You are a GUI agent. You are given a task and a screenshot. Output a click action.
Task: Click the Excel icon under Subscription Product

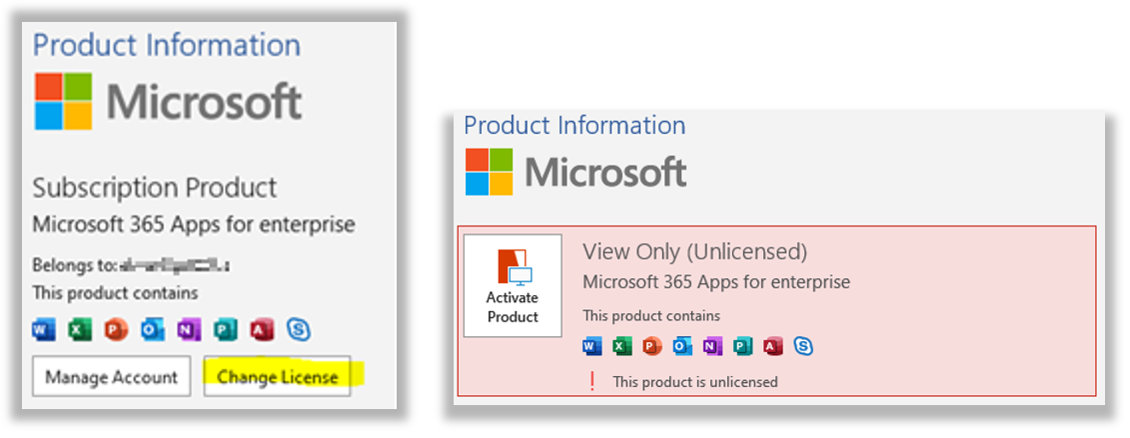[x=80, y=328]
